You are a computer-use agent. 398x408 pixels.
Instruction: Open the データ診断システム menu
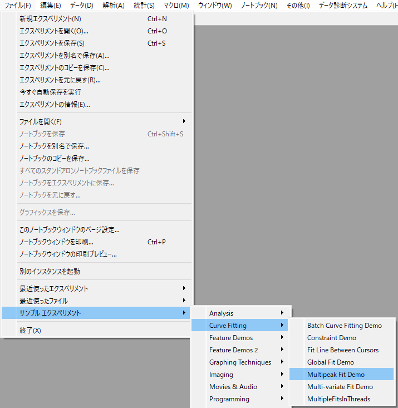click(x=343, y=5)
